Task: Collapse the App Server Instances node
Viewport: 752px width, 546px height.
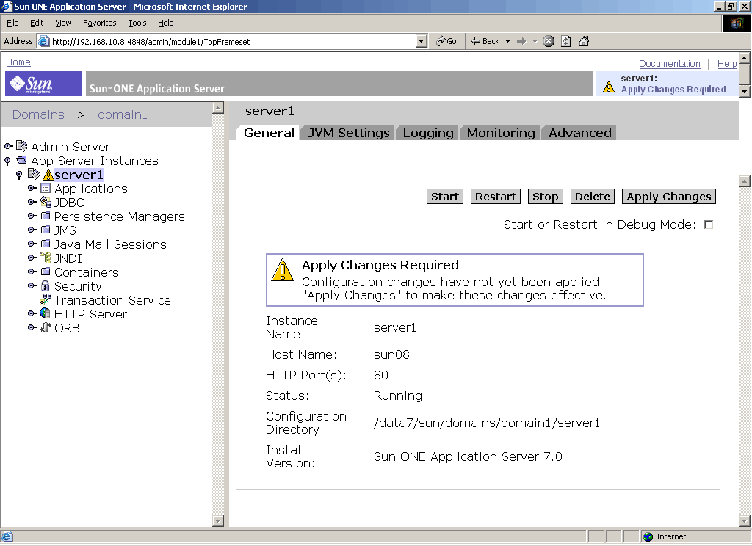Action: (7, 161)
